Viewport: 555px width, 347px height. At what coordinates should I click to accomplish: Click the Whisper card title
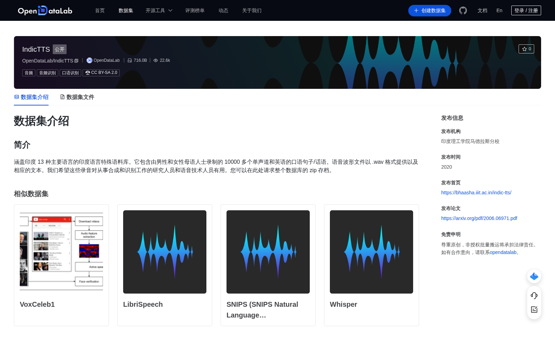(x=343, y=304)
